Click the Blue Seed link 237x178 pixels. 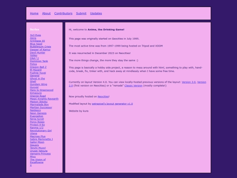pos(36,44)
